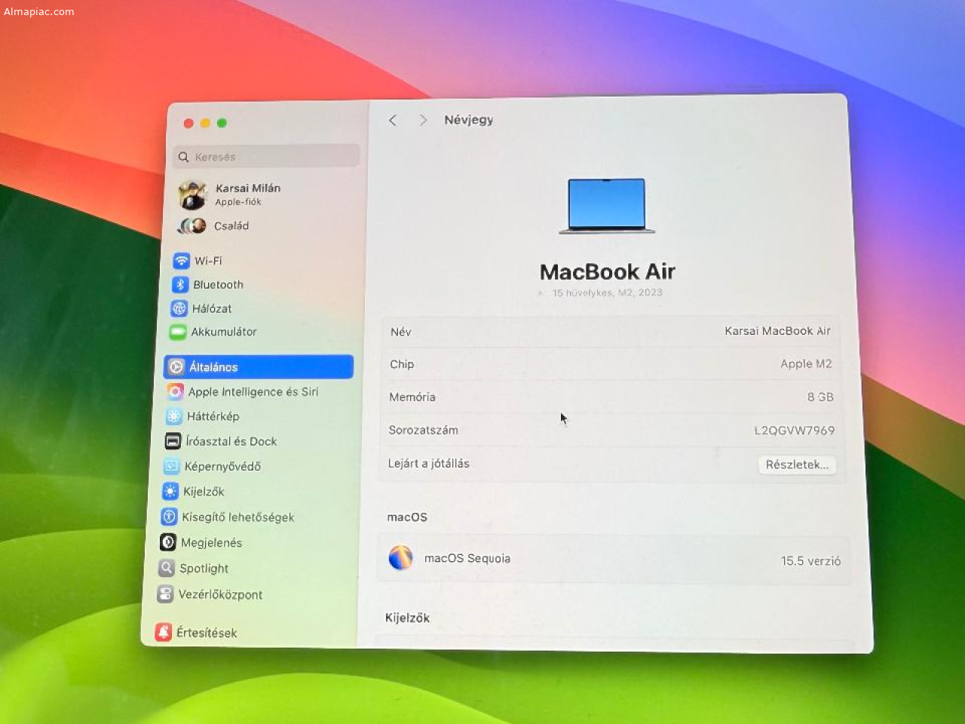This screenshot has width=965, height=724.
Task: Open Bluetooth settings icon
Action: [x=179, y=284]
